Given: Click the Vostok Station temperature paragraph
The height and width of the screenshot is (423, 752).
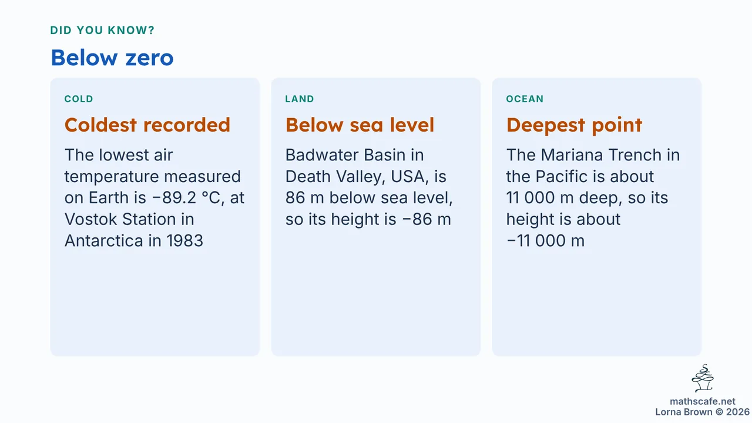Looking at the screenshot, I should (155, 198).
